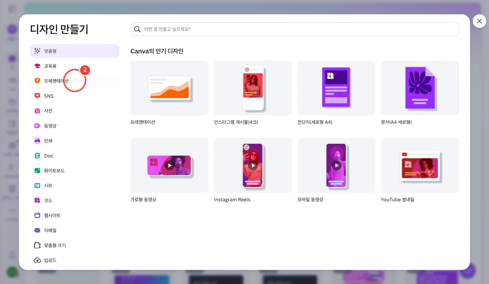Click the design search input field
The image size is (489, 284).
[x=295, y=29]
